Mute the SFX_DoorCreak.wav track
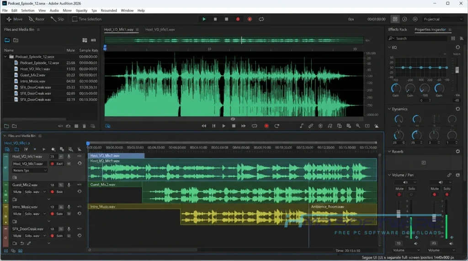The width and height of the screenshot is (468, 261). coord(17,236)
